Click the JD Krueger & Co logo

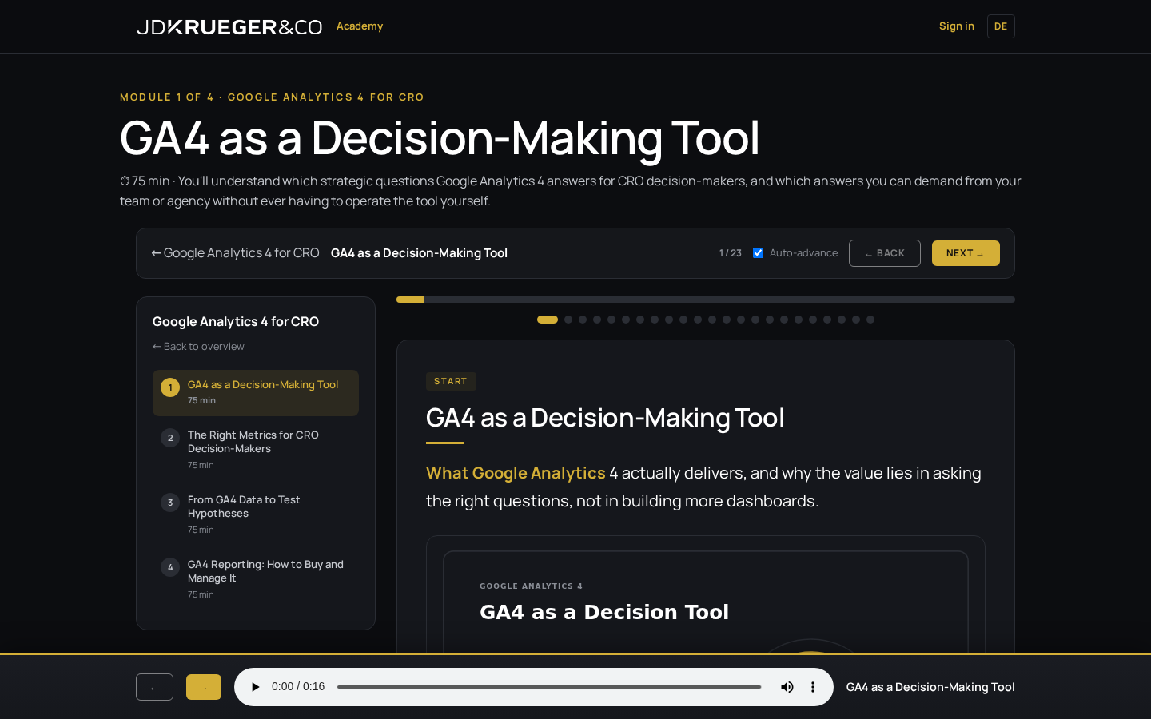pos(229,27)
